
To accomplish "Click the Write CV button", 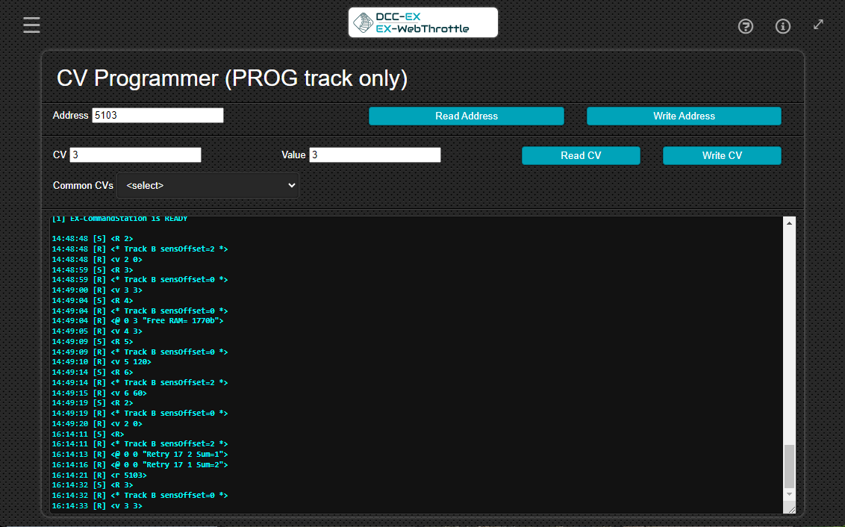I will [x=722, y=155].
